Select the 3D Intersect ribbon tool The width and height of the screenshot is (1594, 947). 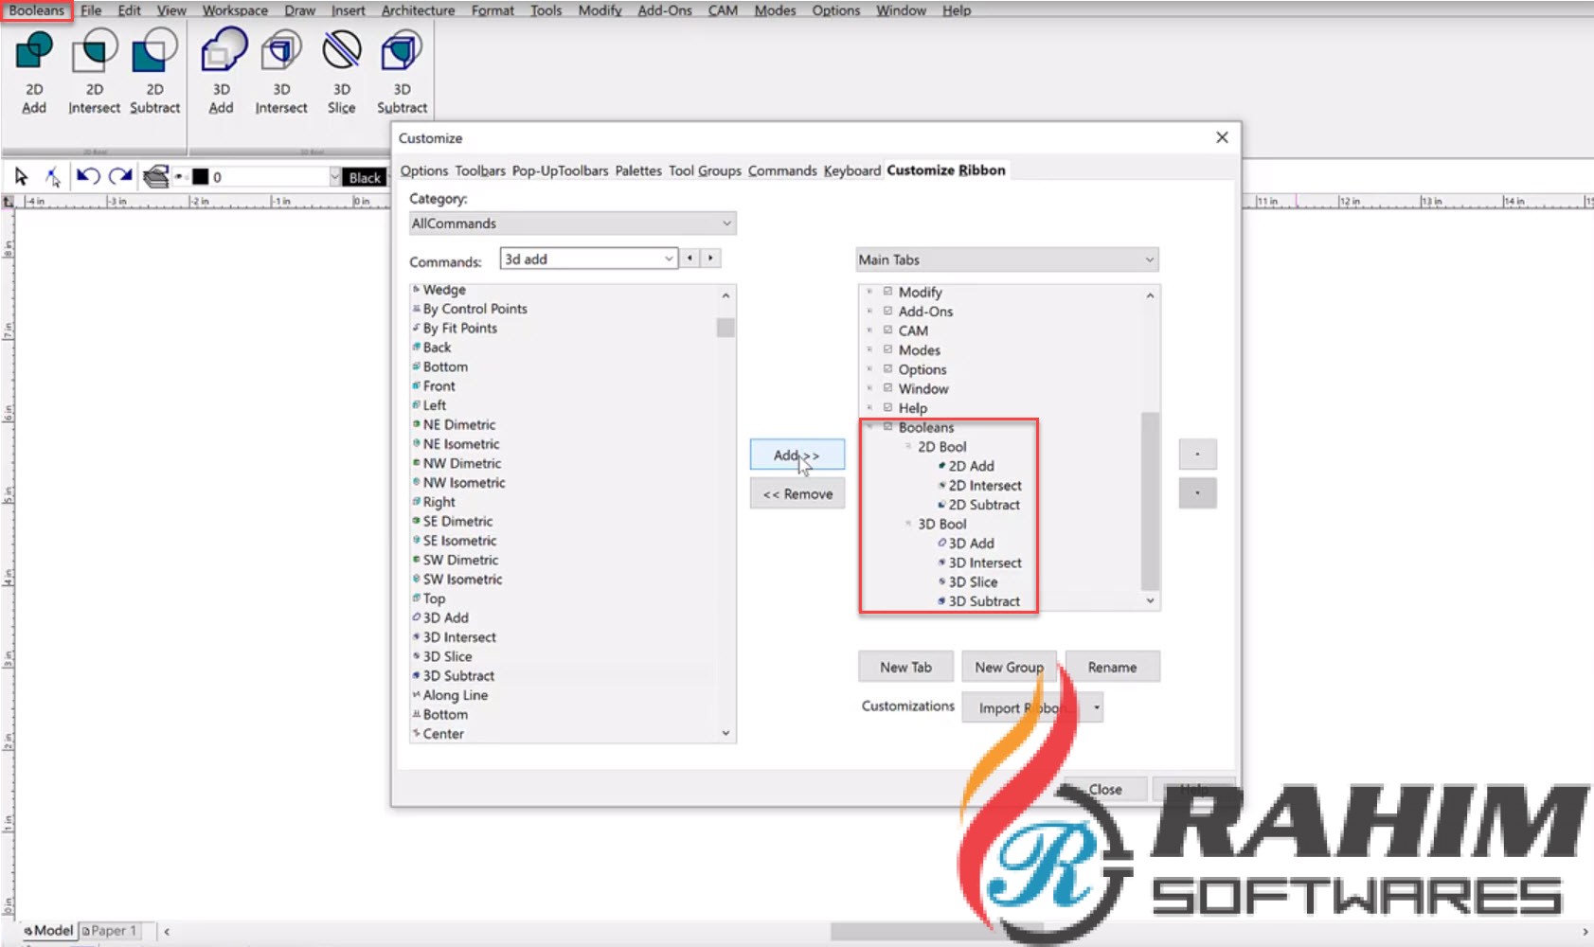pyautogui.click(x=281, y=74)
